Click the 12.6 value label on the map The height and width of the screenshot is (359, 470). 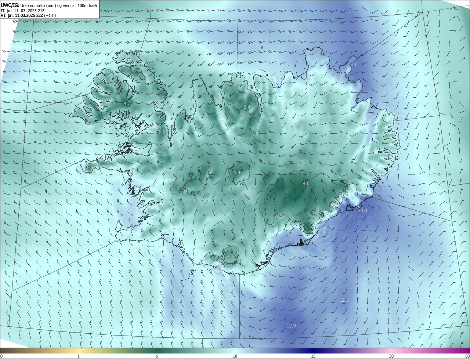(x=353, y=64)
